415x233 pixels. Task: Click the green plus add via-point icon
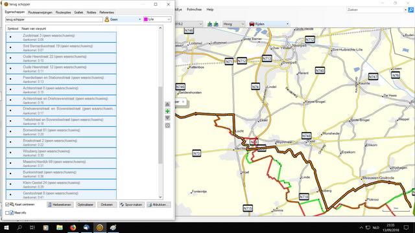click(167, 111)
